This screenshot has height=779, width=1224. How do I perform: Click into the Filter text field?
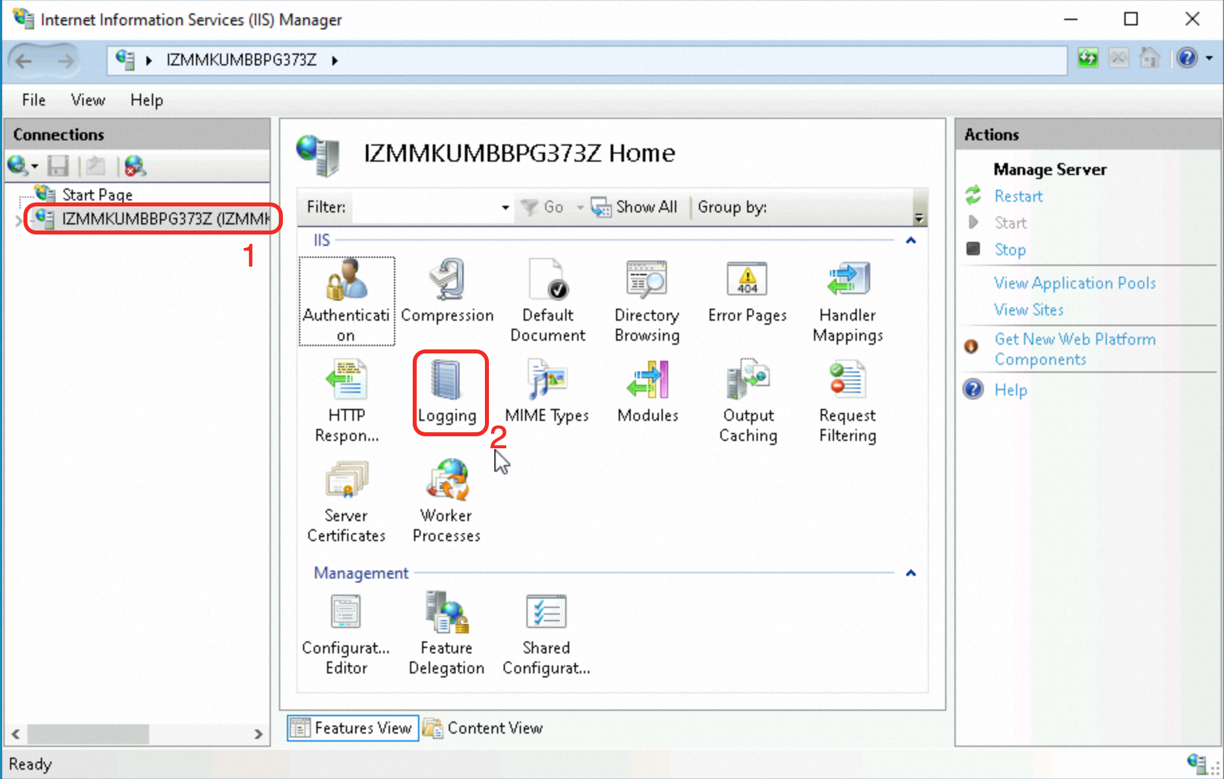(x=425, y=207)
